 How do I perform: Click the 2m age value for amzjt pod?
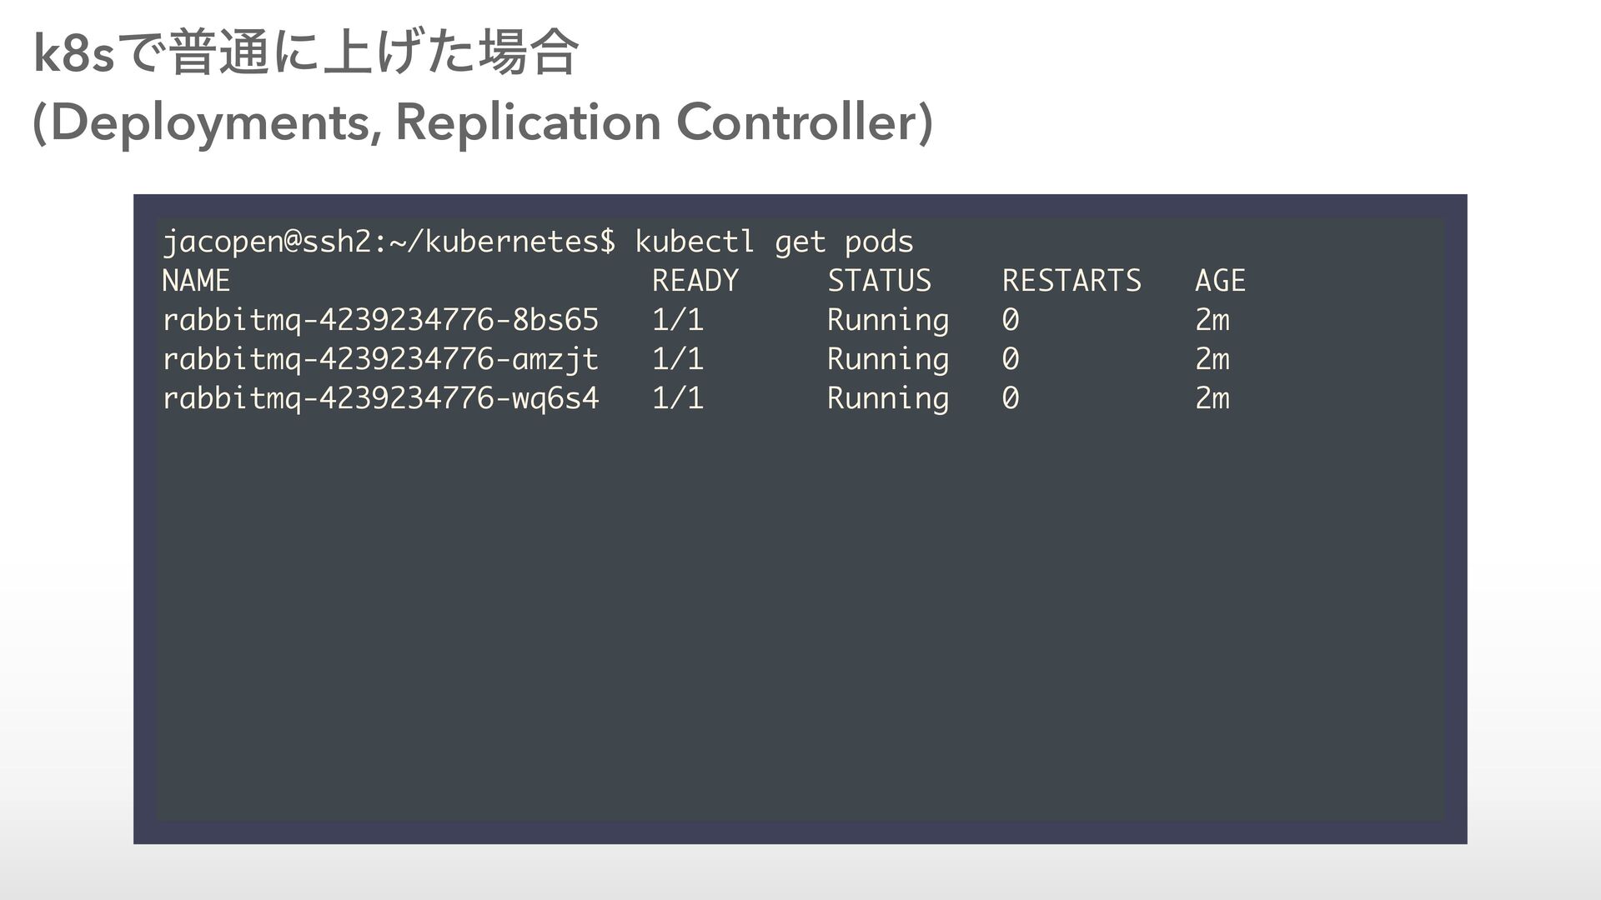coord(1212,359)
